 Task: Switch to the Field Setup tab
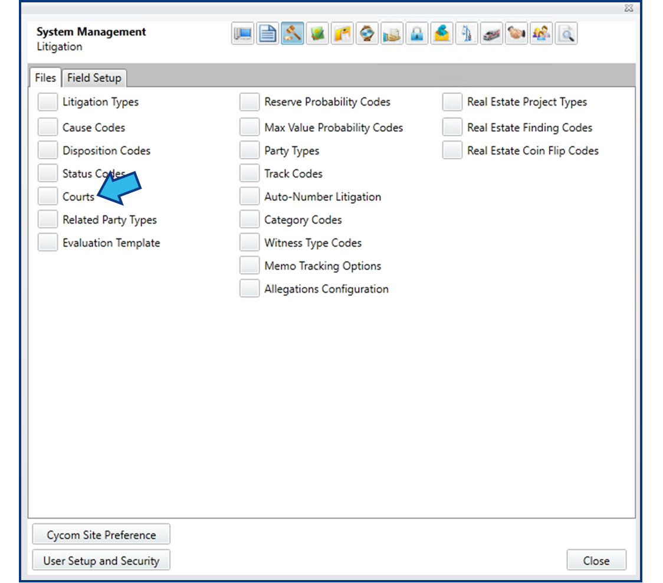(x=94, y=78)
